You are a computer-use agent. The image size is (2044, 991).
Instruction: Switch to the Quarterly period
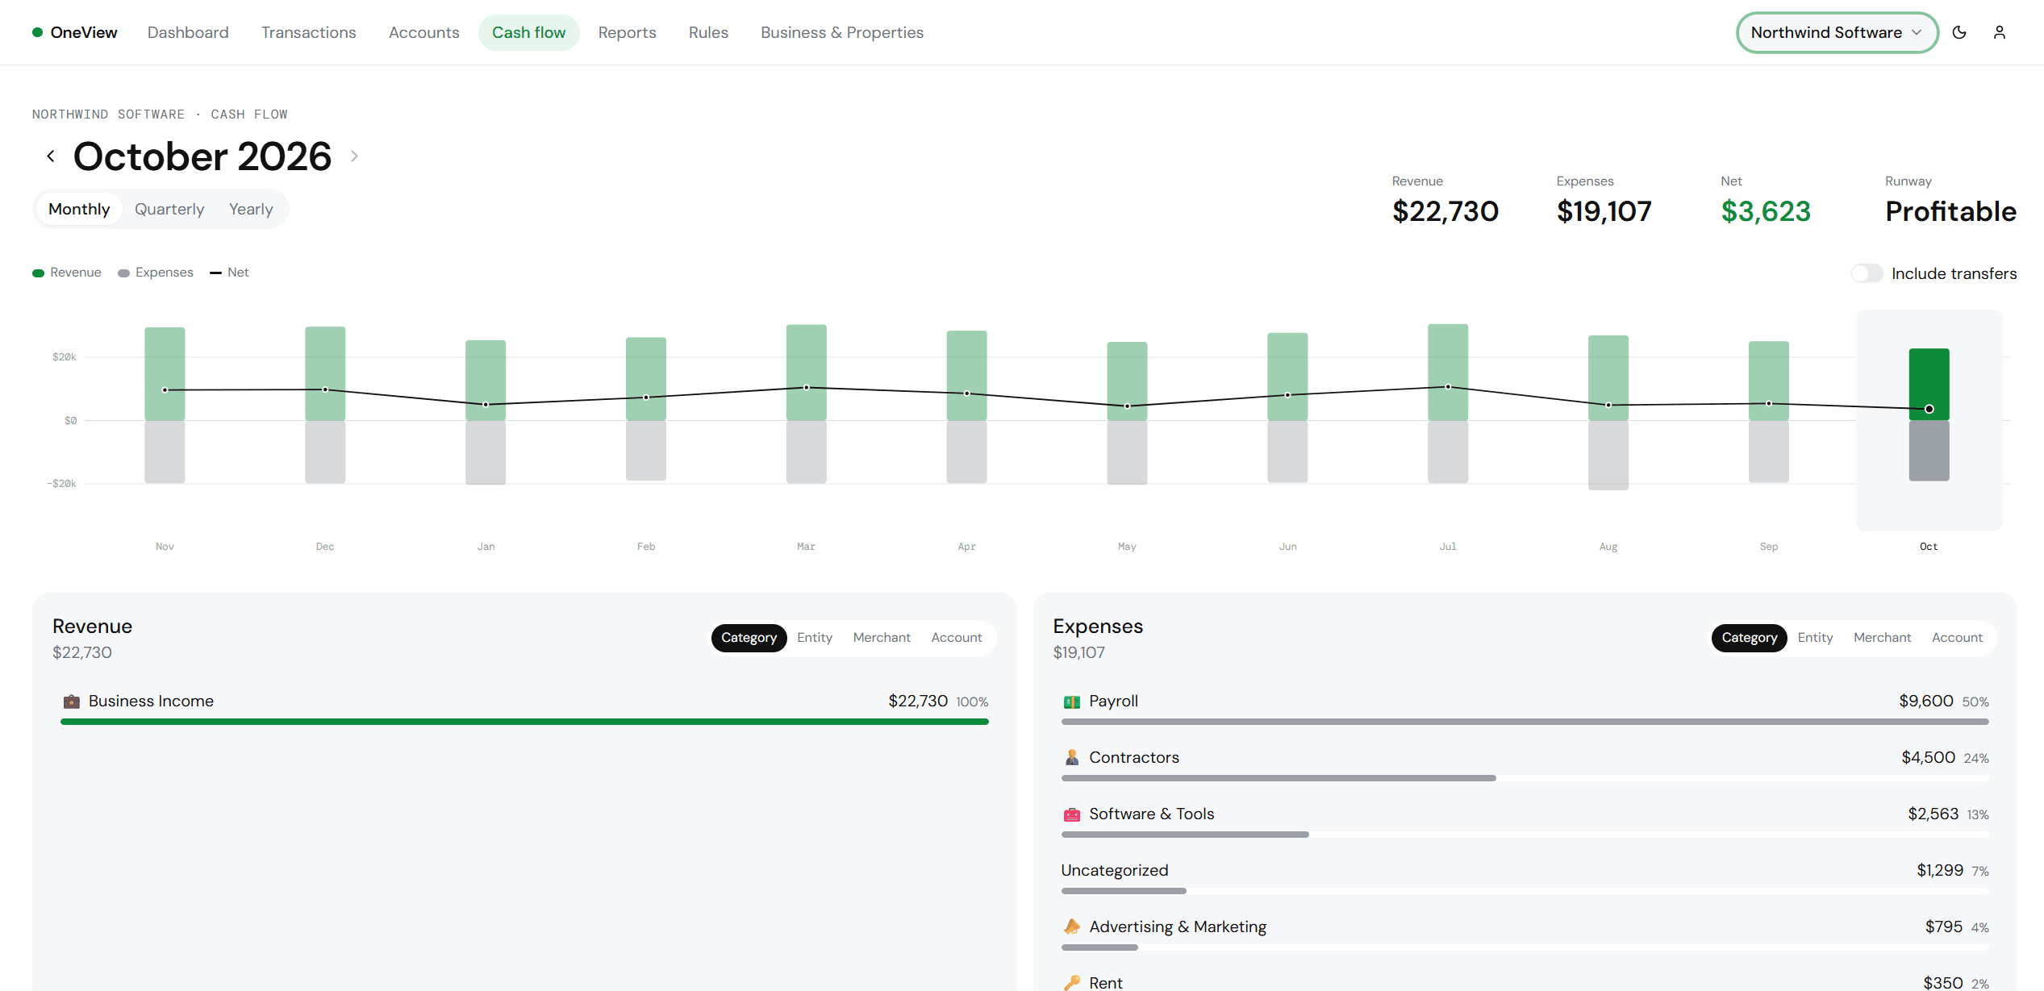[x=169, y=209]
